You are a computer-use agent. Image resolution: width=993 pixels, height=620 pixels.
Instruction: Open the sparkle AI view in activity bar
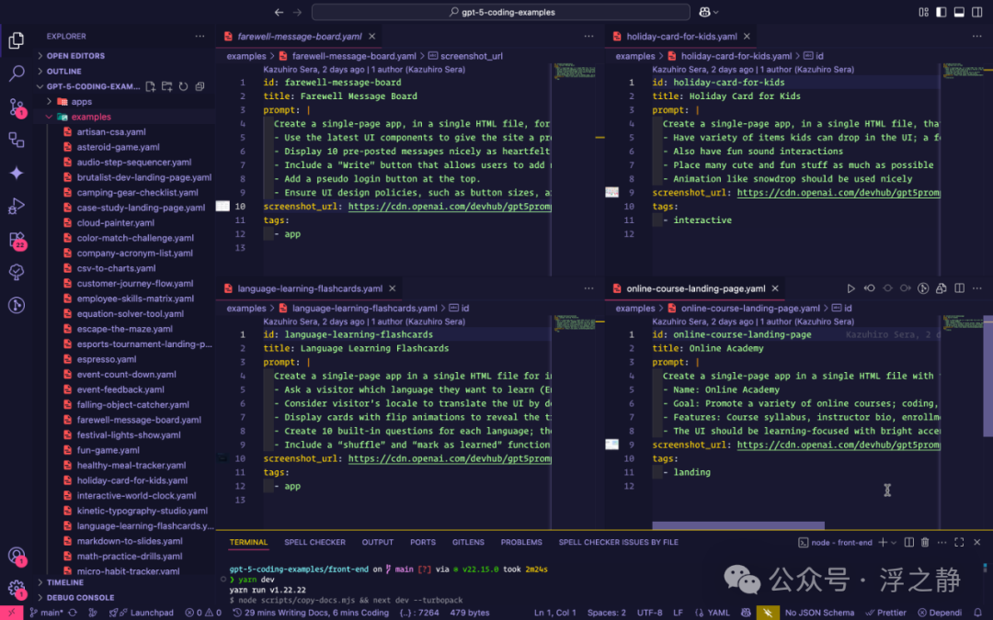click(17, 173)
